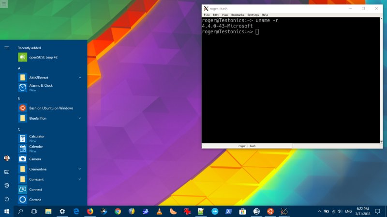Open the File menu in terminal
The width and height of the screenshot is (387, 217).
click(x=207, y=15)
